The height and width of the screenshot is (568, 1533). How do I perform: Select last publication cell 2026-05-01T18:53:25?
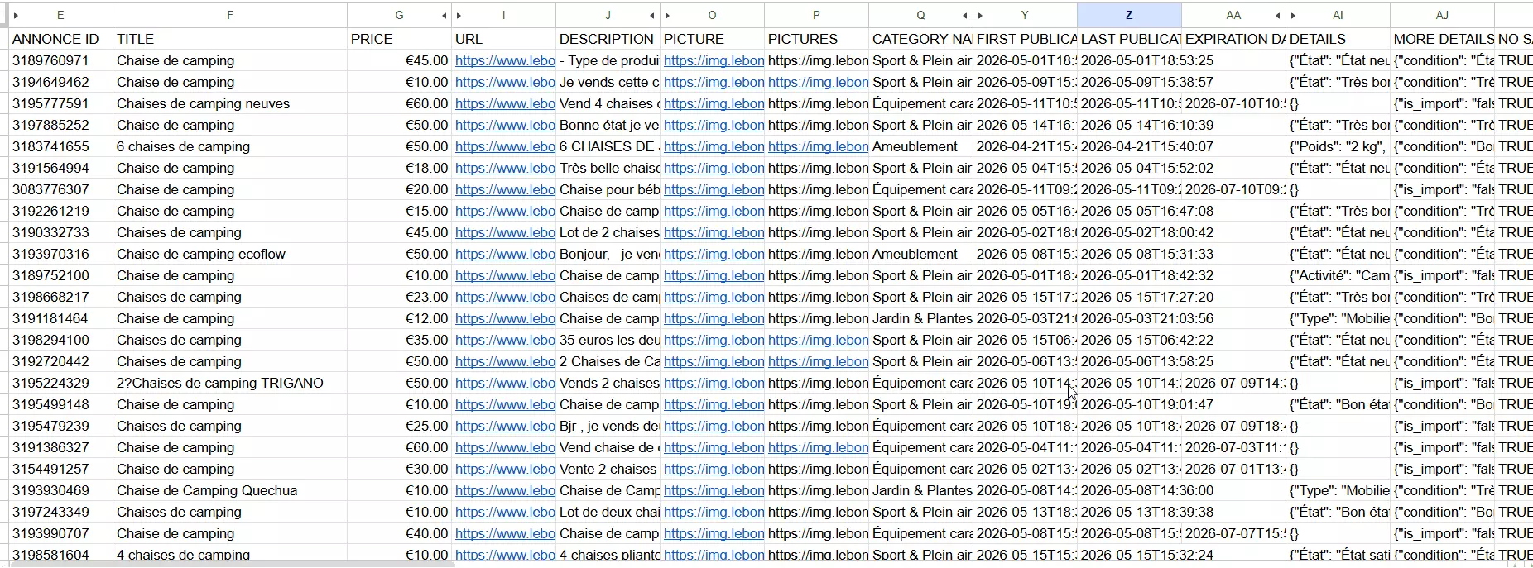pos(1129,60)
